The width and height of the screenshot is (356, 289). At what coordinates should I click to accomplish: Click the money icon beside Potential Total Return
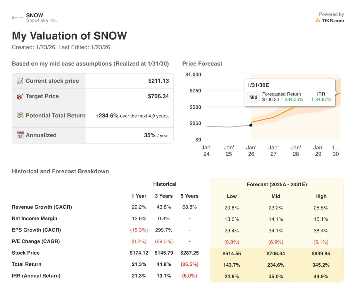pos(21,115)
